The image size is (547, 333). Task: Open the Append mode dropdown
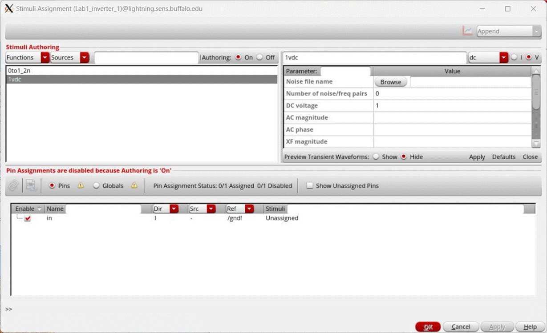click(x=536, y=31)
